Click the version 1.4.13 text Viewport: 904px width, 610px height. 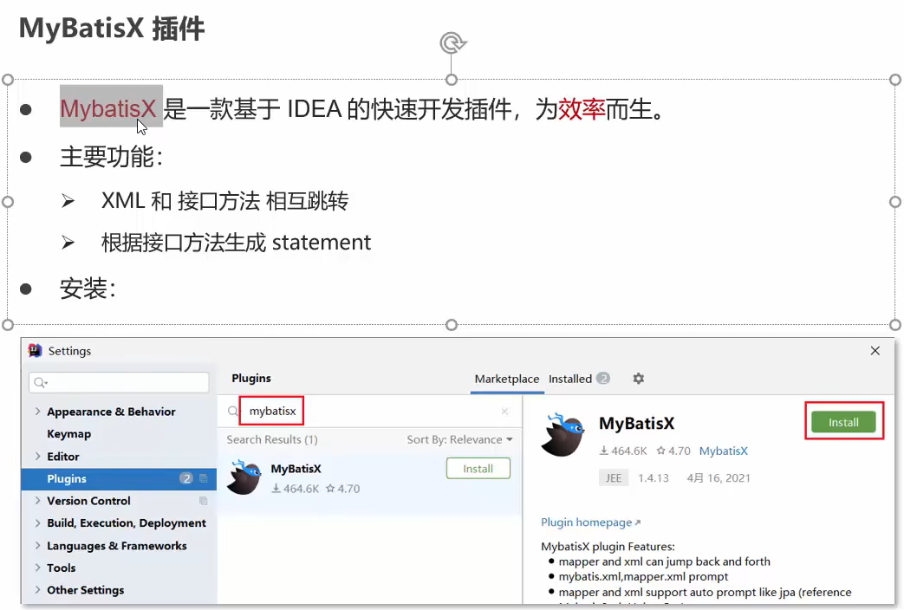(x=654, y=478)
